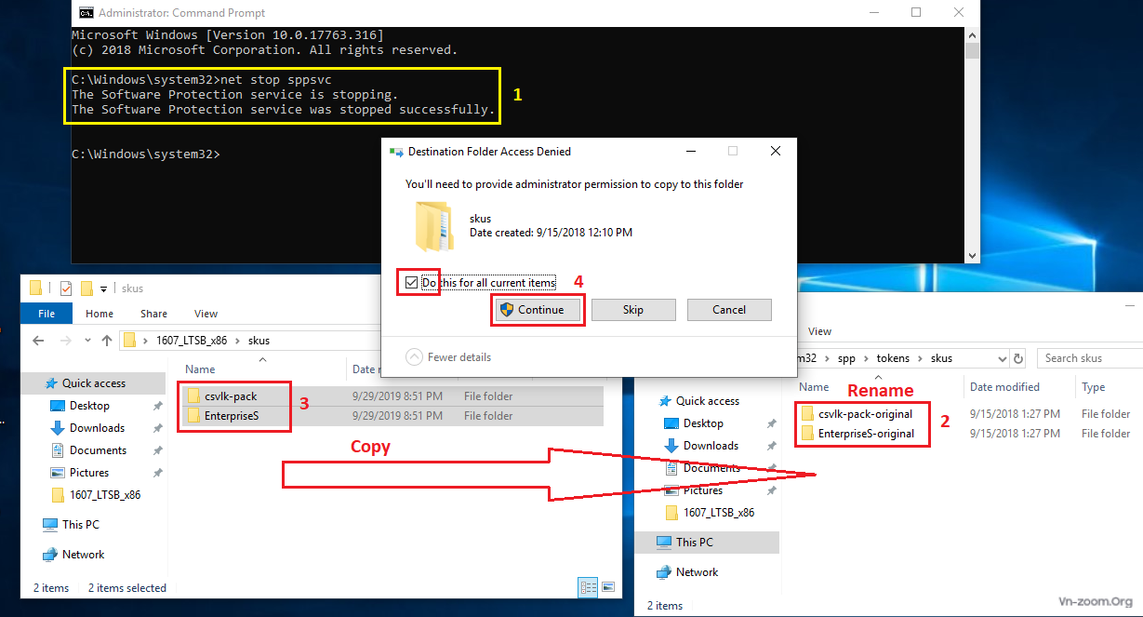Image resolution: width=1143 pixels, height=617 pixels.
Task: Switch left Explorer to Large icons view
Action: 608,587
